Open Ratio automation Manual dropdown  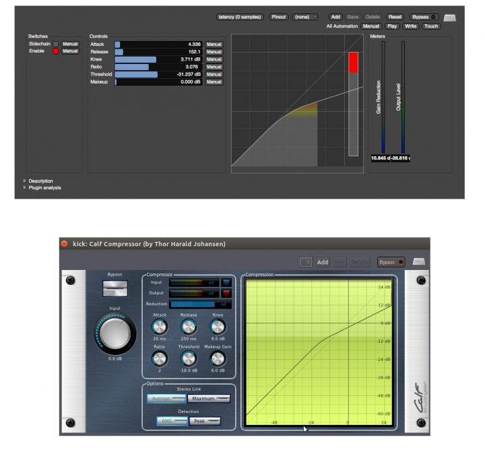pos(214,67)
